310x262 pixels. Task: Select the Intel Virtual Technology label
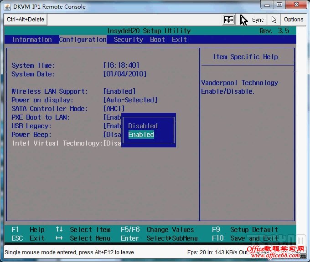[57, 143]
